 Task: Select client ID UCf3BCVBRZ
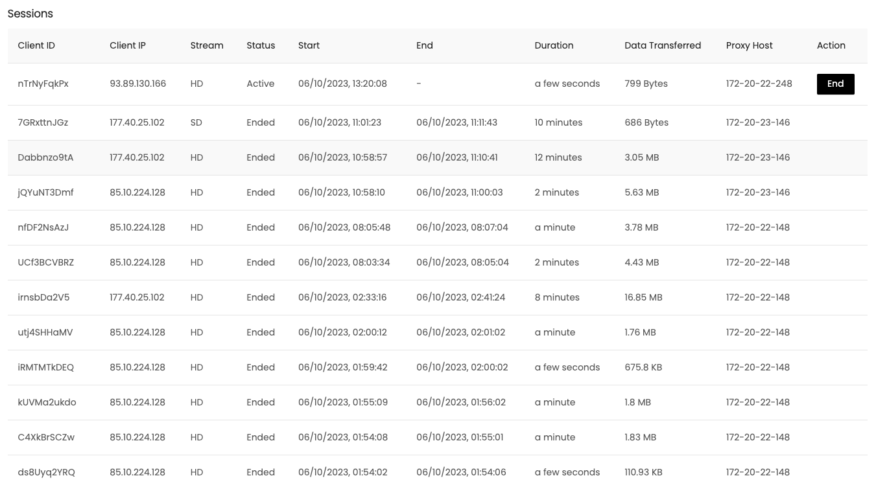click(x=46, y=262)
